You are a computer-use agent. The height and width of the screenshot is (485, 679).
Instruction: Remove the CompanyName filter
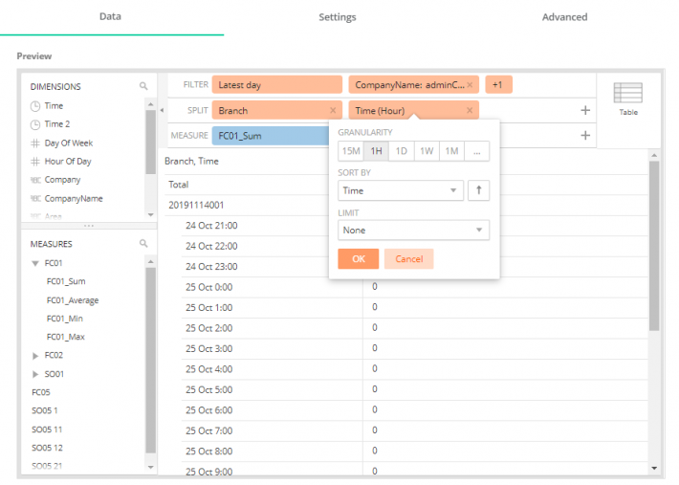[470, 85]
